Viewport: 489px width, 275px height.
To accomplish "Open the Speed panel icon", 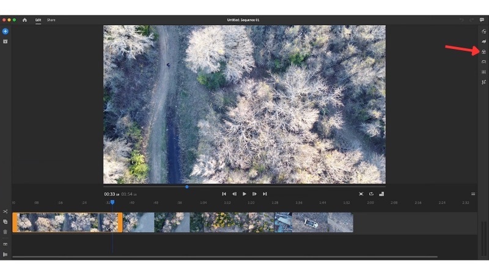I will click(483, 62).
